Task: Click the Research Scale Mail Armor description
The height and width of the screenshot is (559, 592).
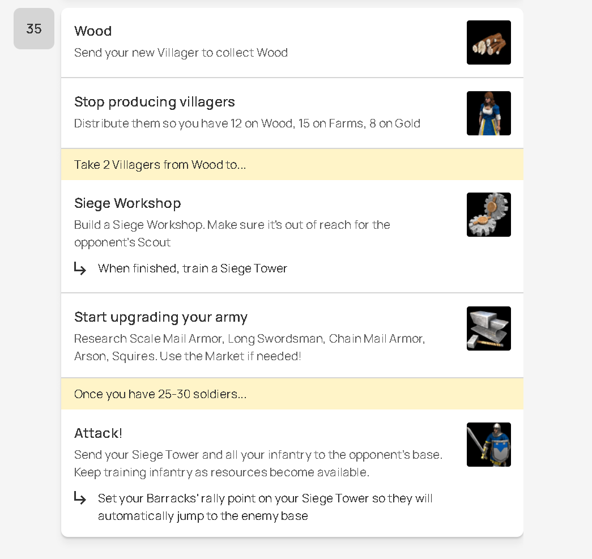Action: [x=249, y=347]
